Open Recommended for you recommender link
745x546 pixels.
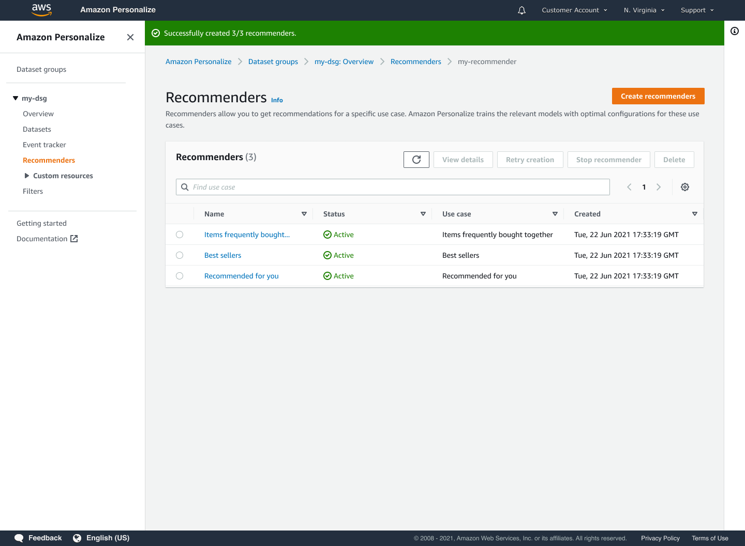click(x=241, y=276)
